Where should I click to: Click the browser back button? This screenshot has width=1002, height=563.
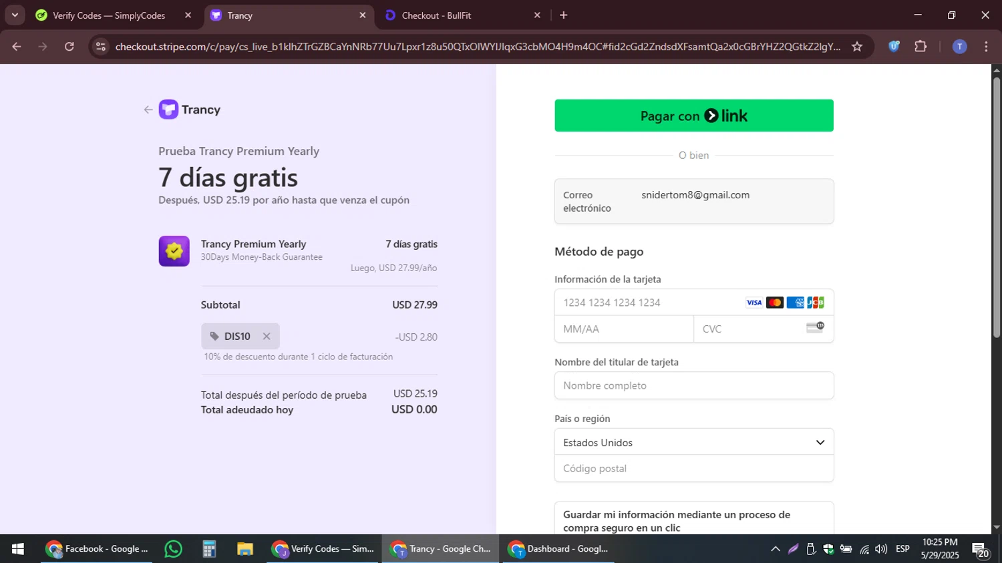point(17,47)
